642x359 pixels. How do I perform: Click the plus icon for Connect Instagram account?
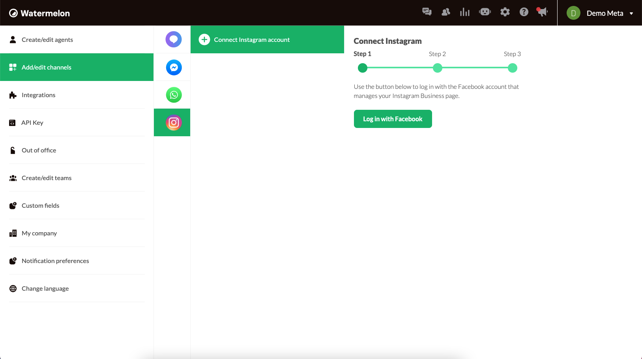pyautogui.click(x=204, y=39)
